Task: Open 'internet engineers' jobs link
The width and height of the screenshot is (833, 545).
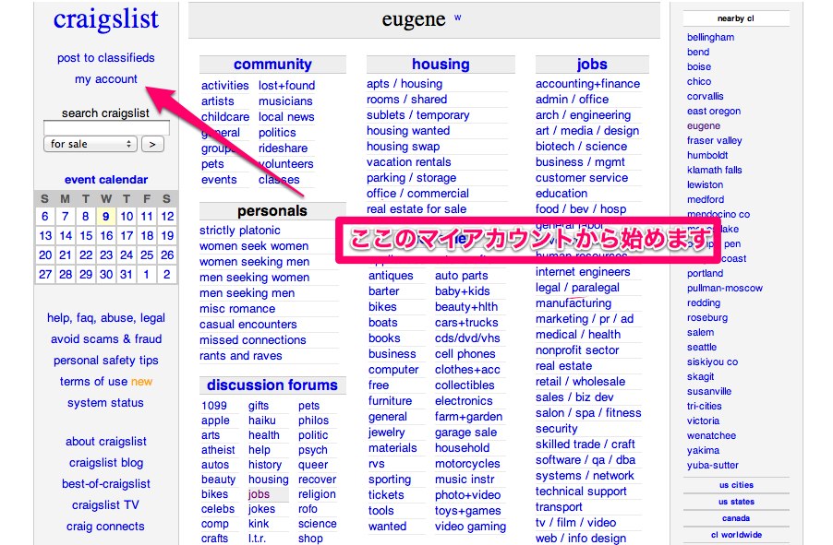Action: [583, 272]
